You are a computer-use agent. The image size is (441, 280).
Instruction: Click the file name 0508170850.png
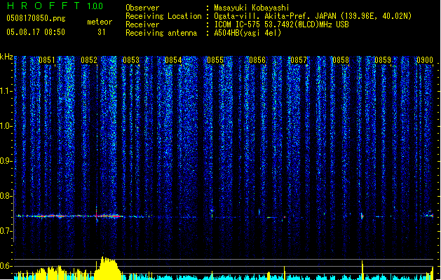36,18
